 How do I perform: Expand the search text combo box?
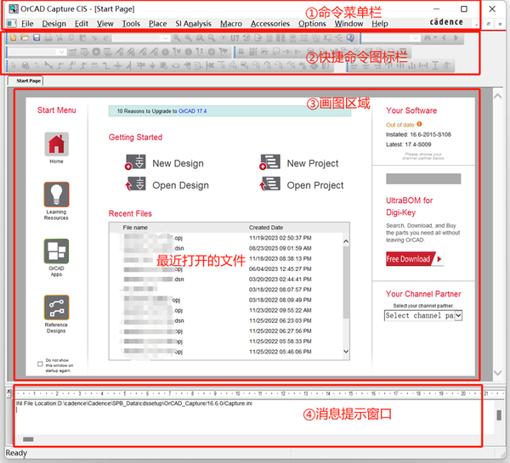click(x=416, y=38)
